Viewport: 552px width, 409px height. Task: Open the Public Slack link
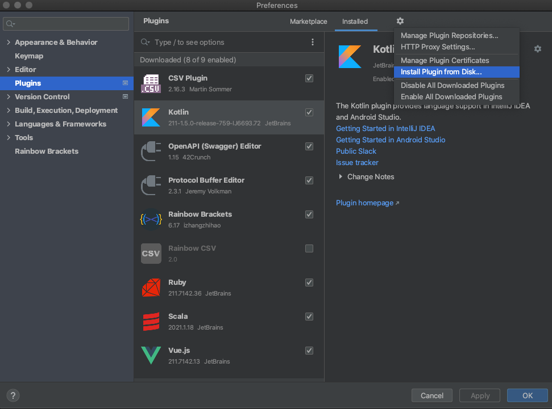click(x=356, y=151)
